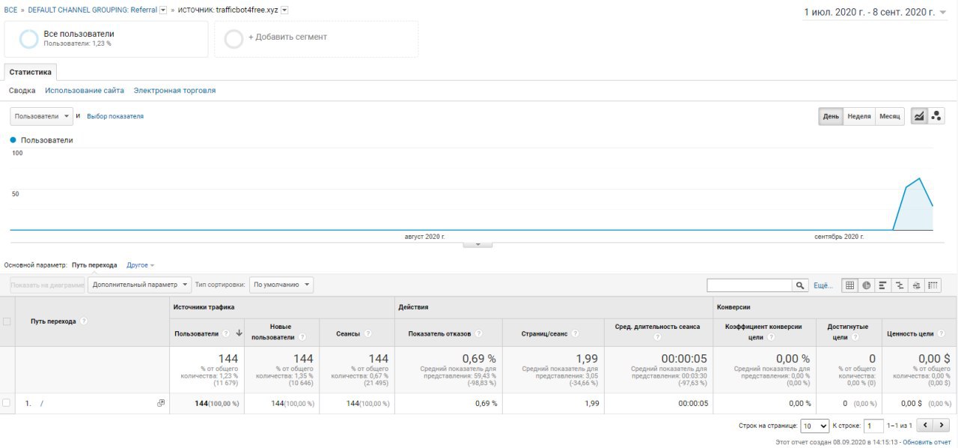Click ВСЕ breadcrumb link
This screenshot has height=448, width=958.
(x=10, y=10)
